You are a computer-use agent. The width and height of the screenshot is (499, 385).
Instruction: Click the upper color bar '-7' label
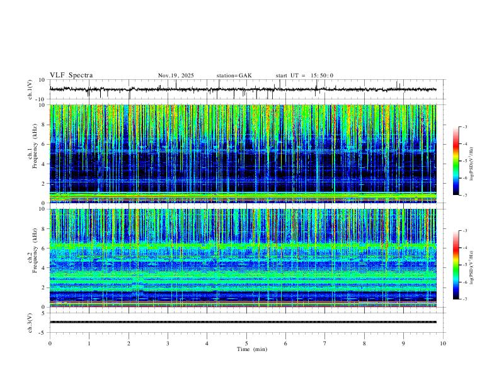tap(464, 195)
